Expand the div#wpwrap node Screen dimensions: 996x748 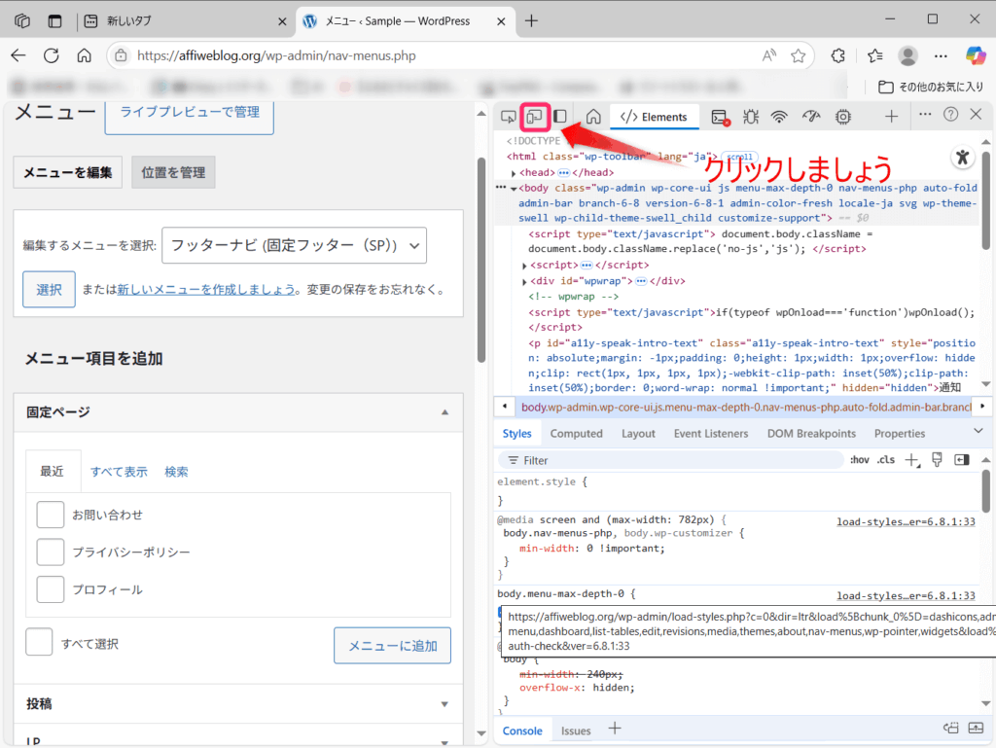(524, 281)
